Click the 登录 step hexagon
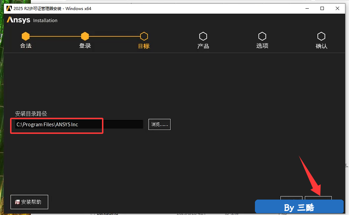 [85, 36]
